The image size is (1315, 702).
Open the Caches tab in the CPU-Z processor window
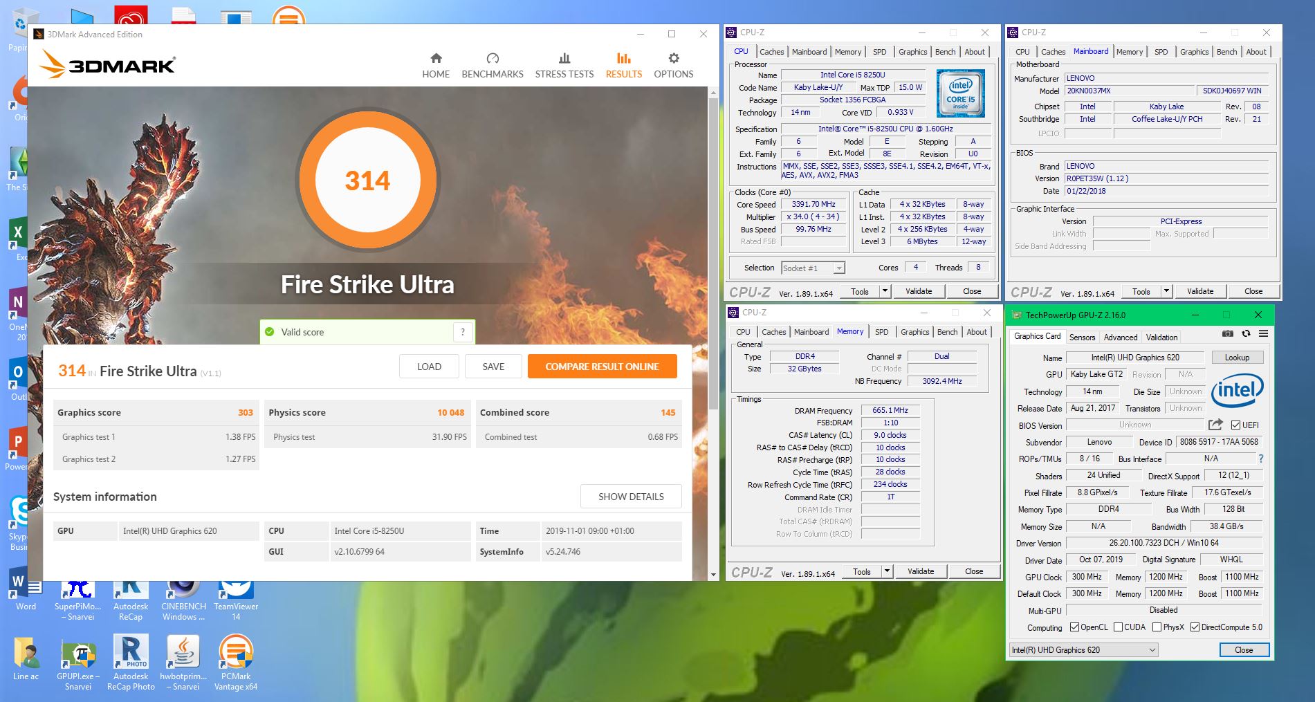point(772,52)
